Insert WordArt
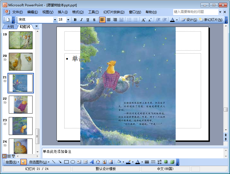The image size is (230, 174). pos(92,162)
